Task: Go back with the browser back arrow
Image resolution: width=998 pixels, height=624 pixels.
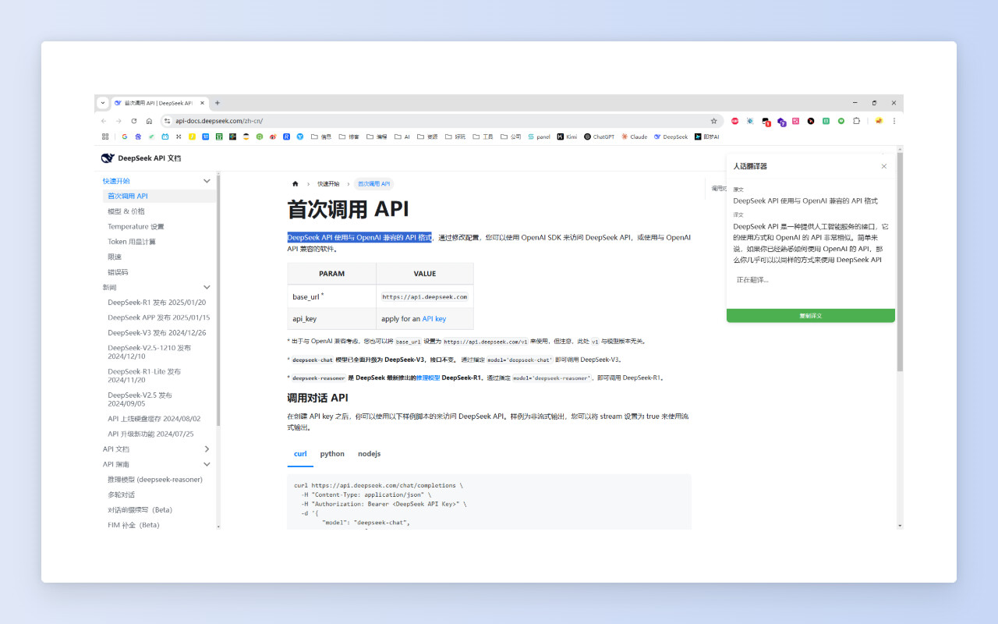Action: pos(104,121)
